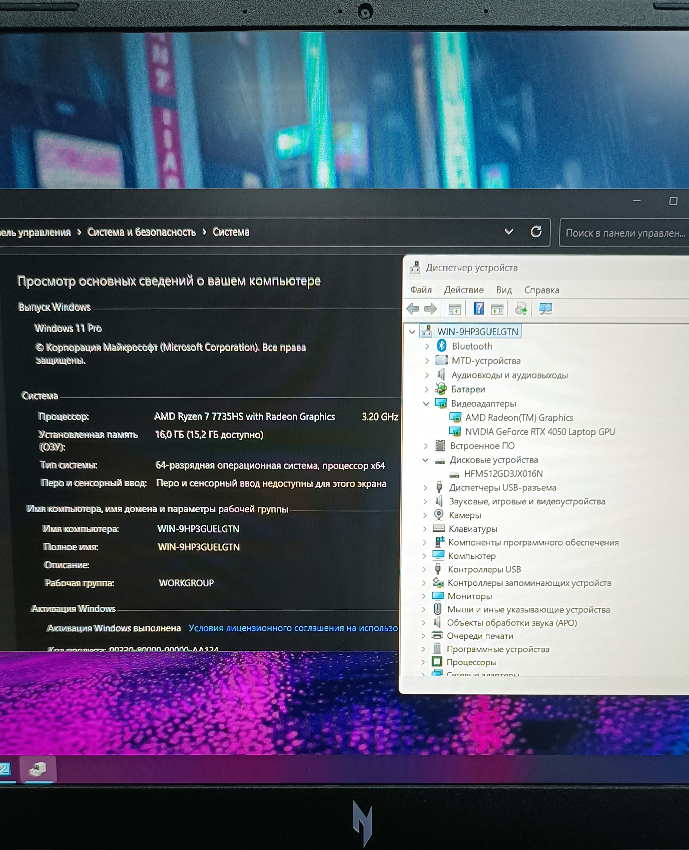Click the Control Panel search field
This screenshot has height=850, width=689.
pos(624,233)
